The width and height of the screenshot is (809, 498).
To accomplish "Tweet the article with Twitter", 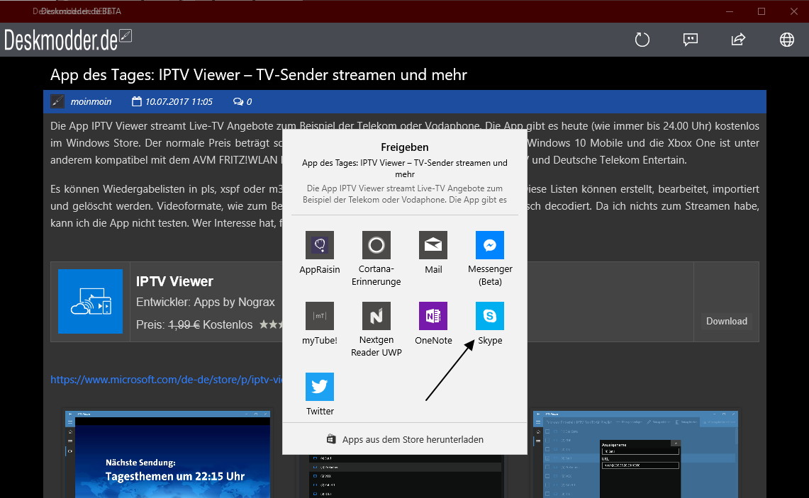I will [319, 387].
